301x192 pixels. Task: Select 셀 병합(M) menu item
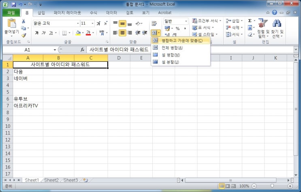[181, 55]
